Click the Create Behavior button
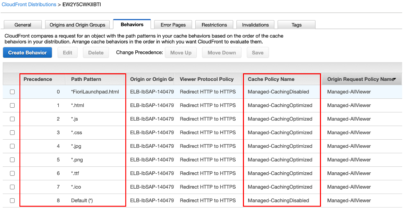 (27, 53)
